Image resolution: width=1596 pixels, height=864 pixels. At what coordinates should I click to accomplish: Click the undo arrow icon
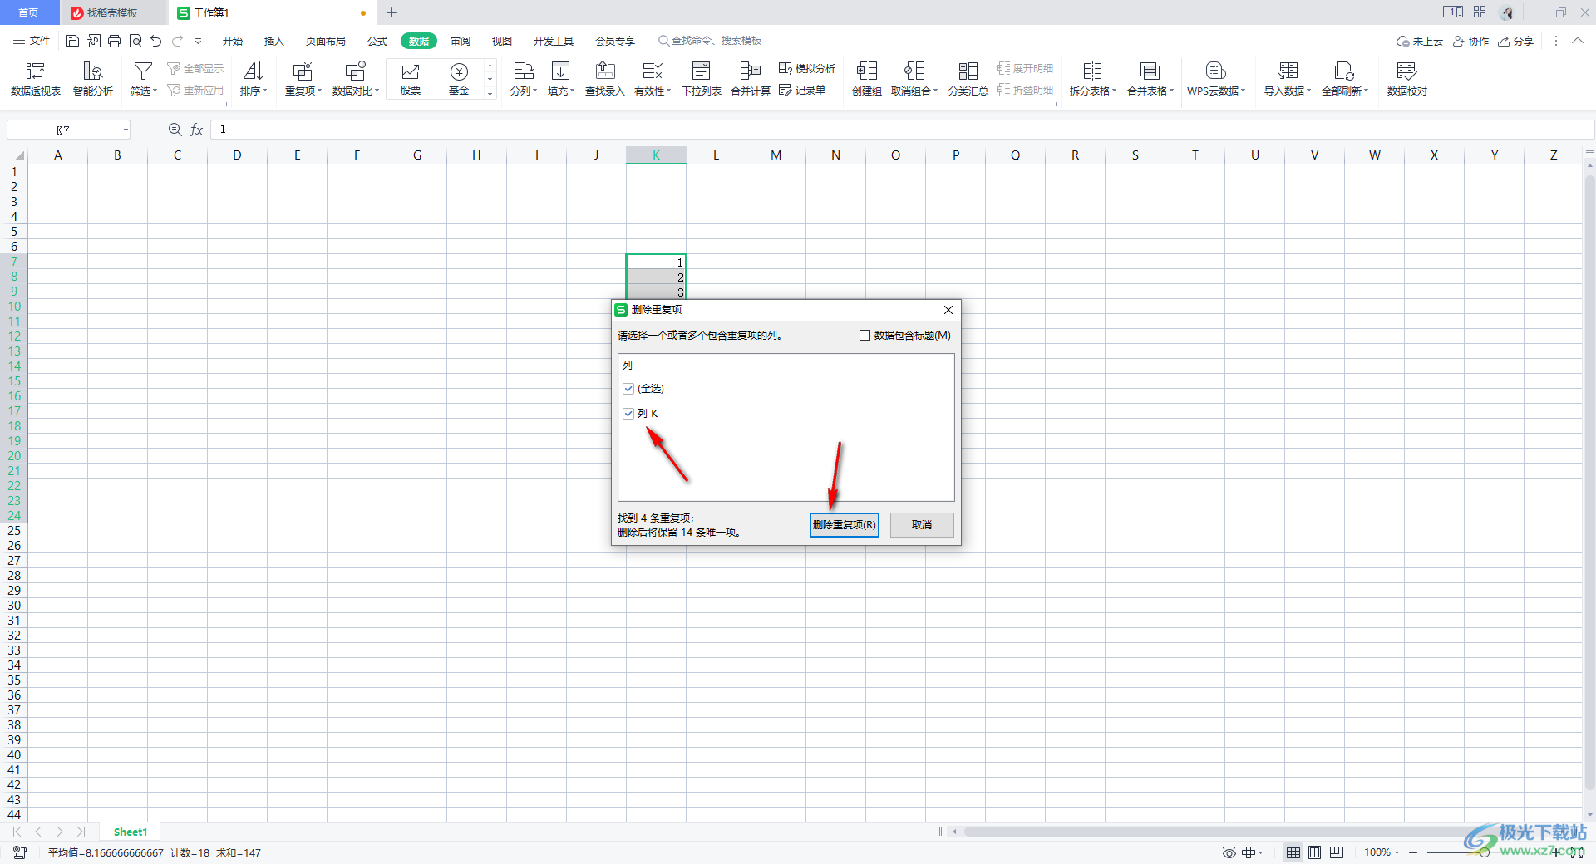click(155, 41)
